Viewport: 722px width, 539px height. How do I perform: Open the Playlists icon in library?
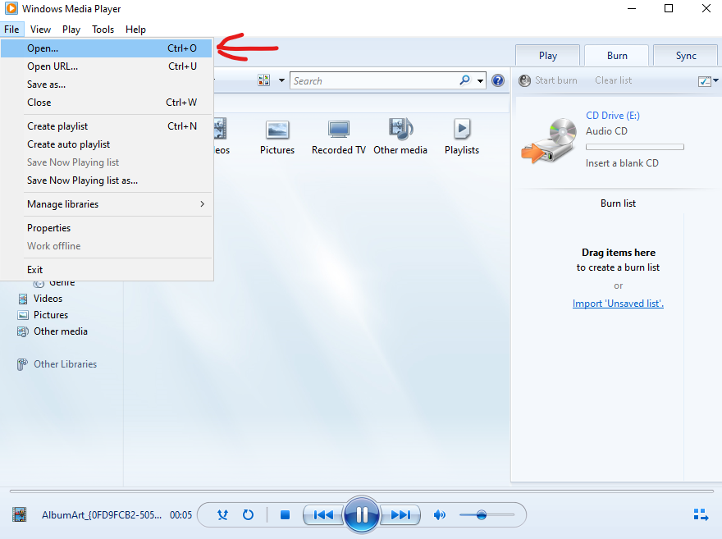point(462,137)
